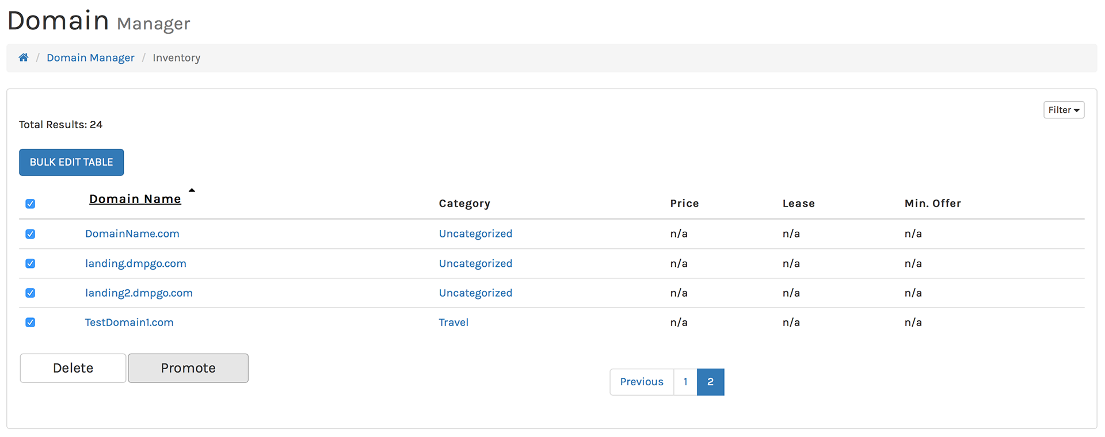Screen dimensions: 1105x437
Task: Open Uncategorized link for landing.dmpgo.com
Action: [x=475, y=263]
